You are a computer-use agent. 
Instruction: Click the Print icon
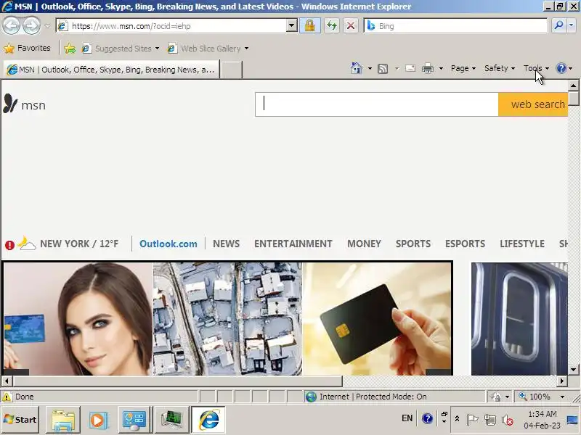click(428, 68)
